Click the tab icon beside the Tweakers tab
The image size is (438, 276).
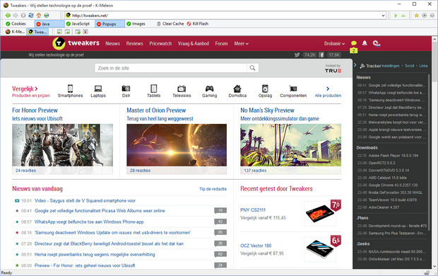click(59, 32)
